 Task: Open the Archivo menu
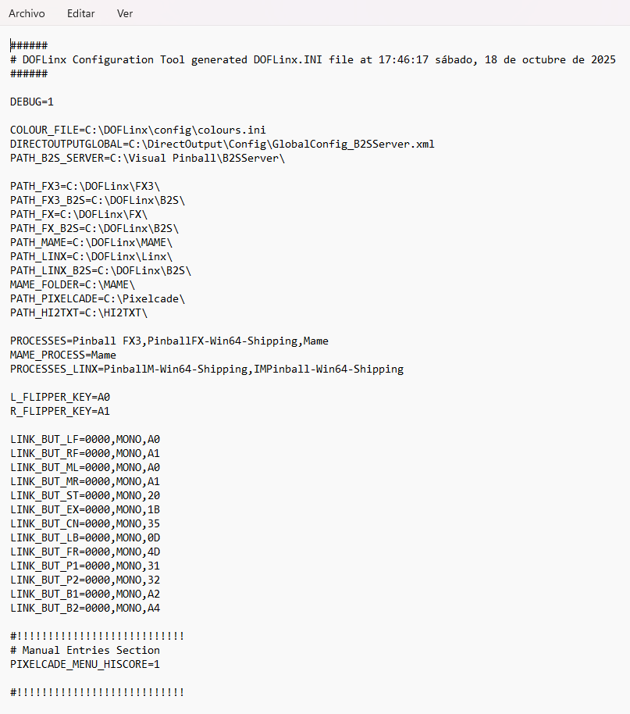(x=27, y=14)
